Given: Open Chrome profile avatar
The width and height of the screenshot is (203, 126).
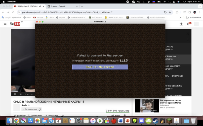Looking at the screenshot, I should coord(195,12).
